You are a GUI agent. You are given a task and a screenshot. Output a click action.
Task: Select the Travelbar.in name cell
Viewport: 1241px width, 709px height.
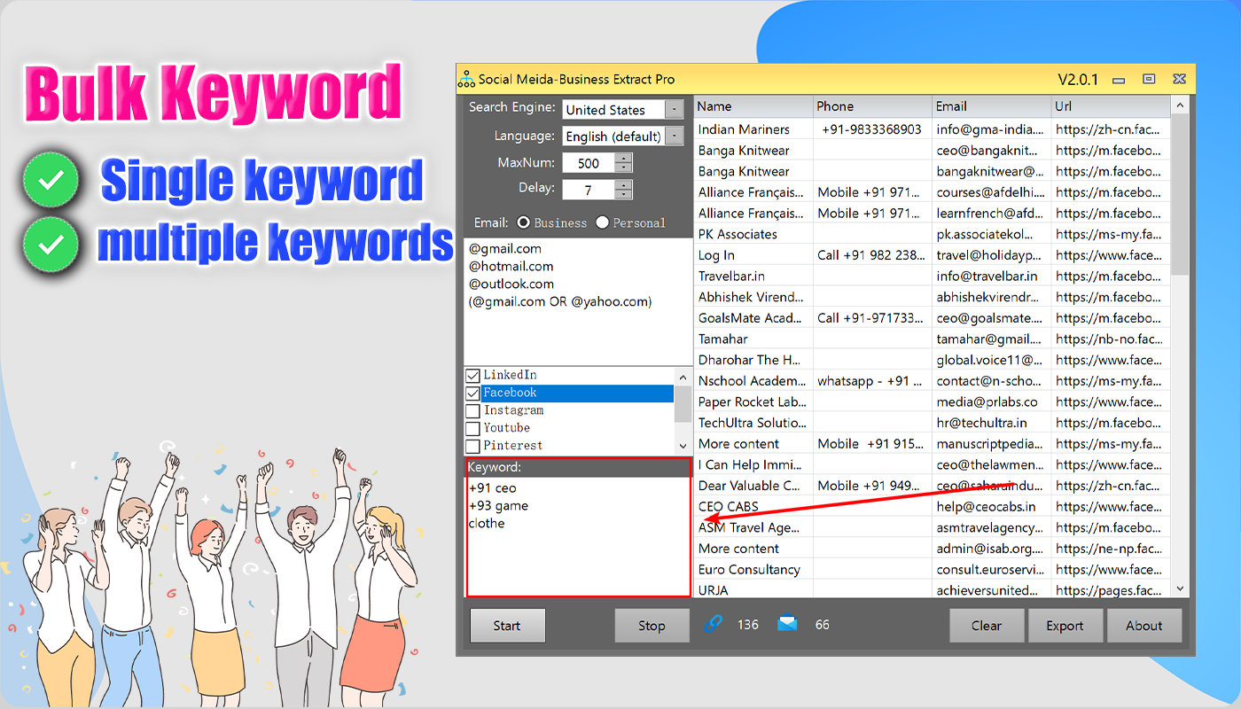pyautogui.click(x=753, y=276)
